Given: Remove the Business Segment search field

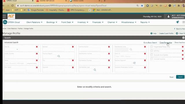Looking at the screenshot, I should 145,60.
